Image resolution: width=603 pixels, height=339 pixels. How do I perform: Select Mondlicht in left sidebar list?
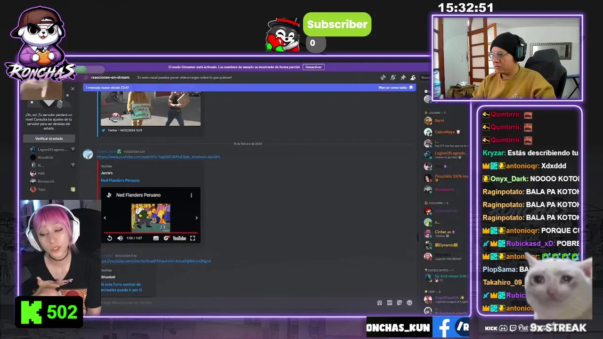[45, 157]
